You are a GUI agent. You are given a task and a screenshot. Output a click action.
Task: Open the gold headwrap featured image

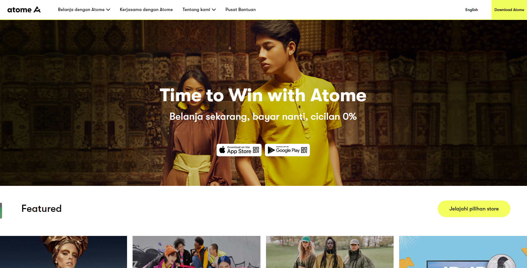click(x=64, y=252)
